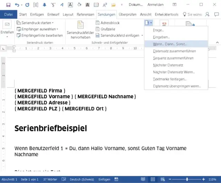This screenshot has height=183, width=221.
Task: Open the Regeln rules dropdown button
Action: click(148, 23)
